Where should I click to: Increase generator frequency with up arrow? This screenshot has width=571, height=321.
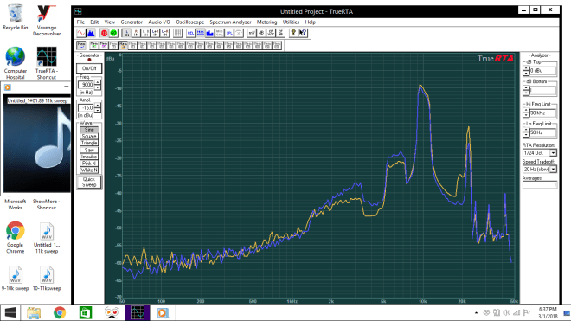click(98, 83)
